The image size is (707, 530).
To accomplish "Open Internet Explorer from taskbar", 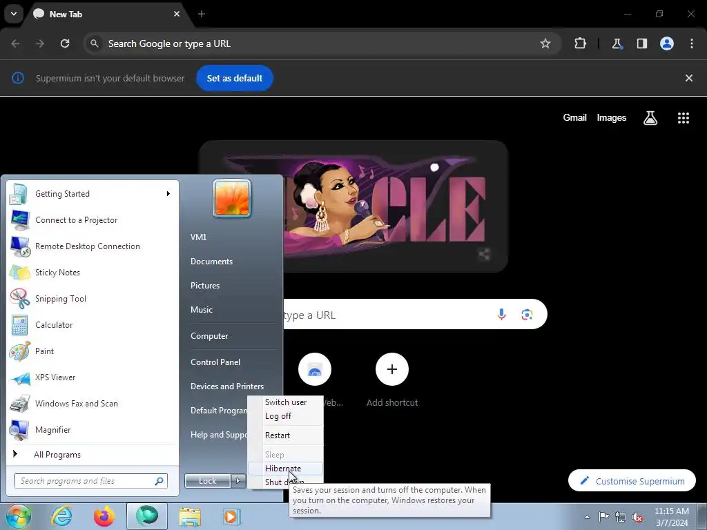I will [61, 516].
